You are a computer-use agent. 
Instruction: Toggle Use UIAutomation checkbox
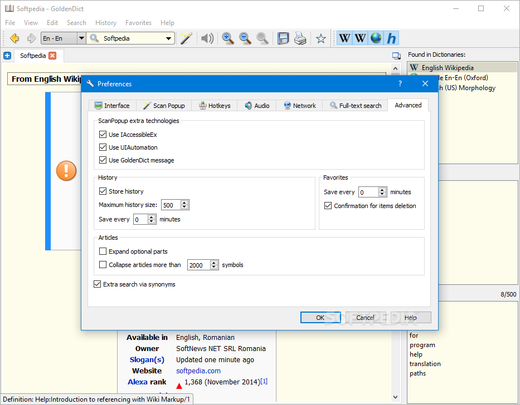(103, 147)
